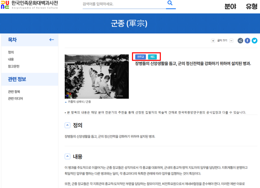Expand the image caption triangle
The image size is (260, 188).
66,102
